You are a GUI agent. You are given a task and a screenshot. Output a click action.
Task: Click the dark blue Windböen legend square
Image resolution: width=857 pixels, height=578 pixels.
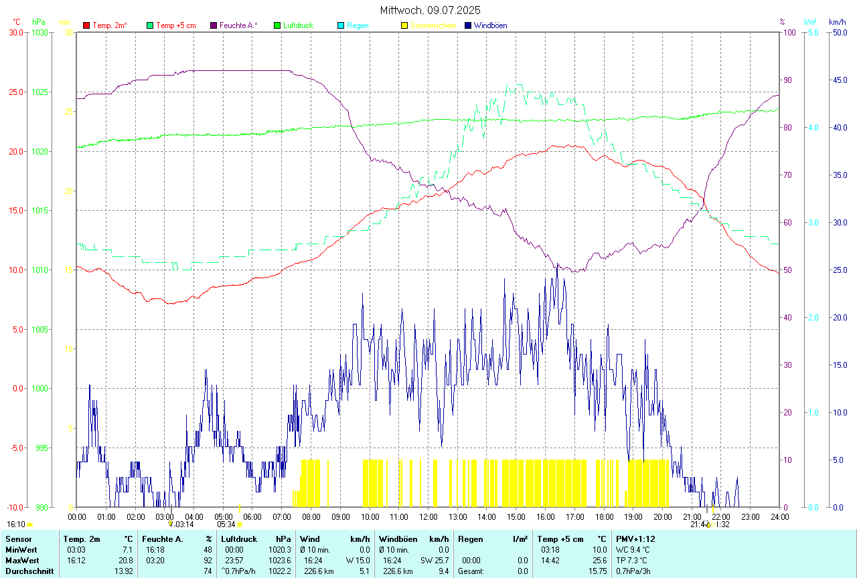pyautogui.click(x=468, y=25)
